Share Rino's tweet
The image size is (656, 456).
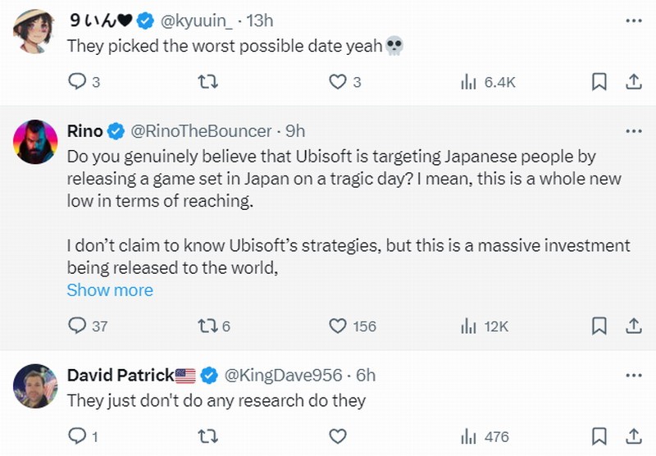click(634, 326)
